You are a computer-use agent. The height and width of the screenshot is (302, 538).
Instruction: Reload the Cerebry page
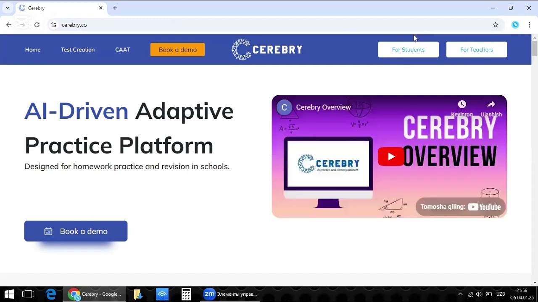click(x=37, y=25)
